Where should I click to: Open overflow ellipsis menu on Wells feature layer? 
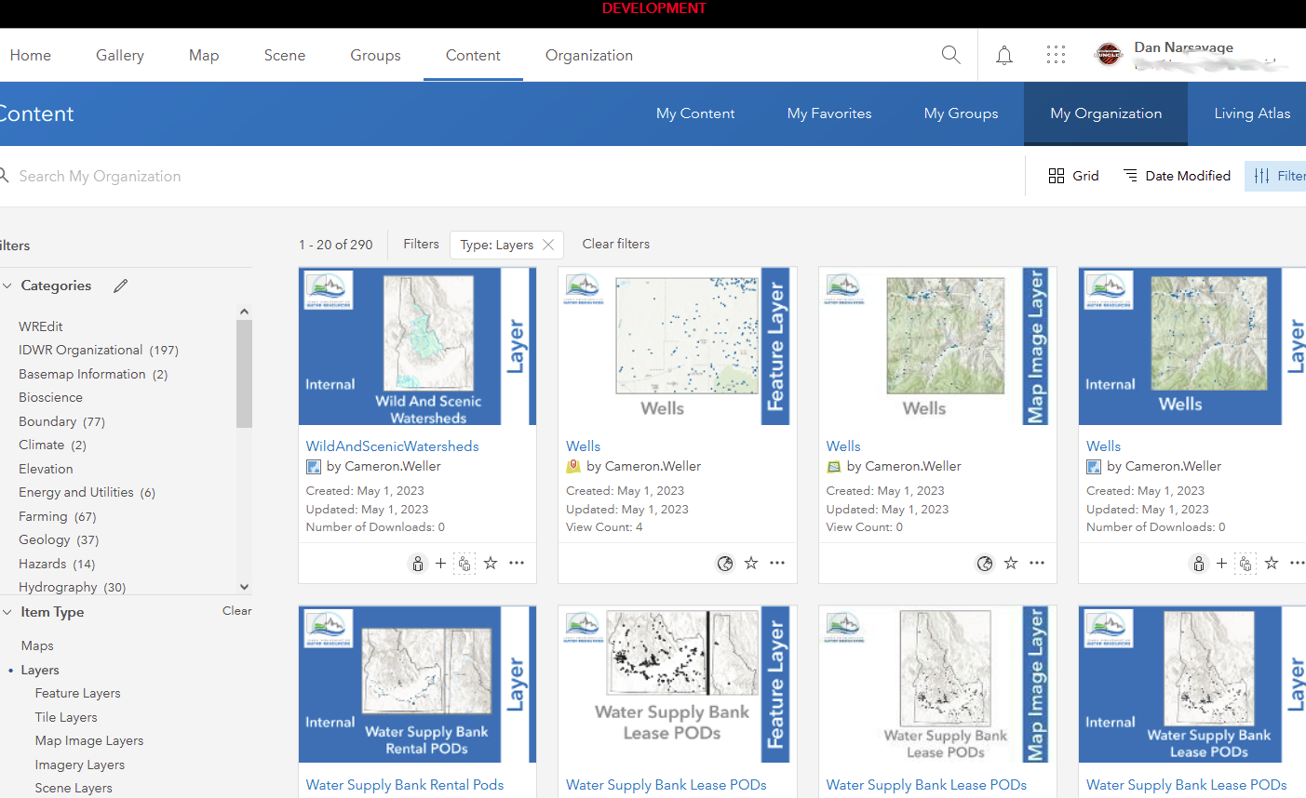pyautogui.click(x=777, y=563)
